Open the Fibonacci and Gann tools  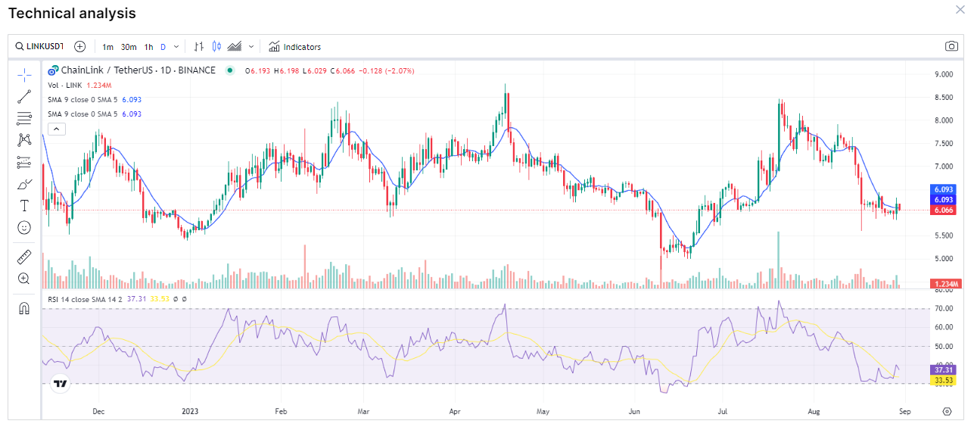[24, 118]
